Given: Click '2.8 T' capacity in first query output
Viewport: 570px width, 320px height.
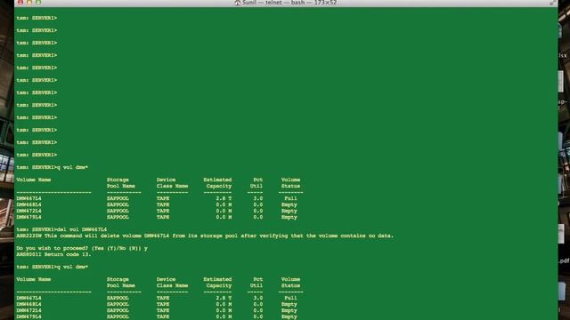Looking at the screenshot, I should tap(224, 198).
